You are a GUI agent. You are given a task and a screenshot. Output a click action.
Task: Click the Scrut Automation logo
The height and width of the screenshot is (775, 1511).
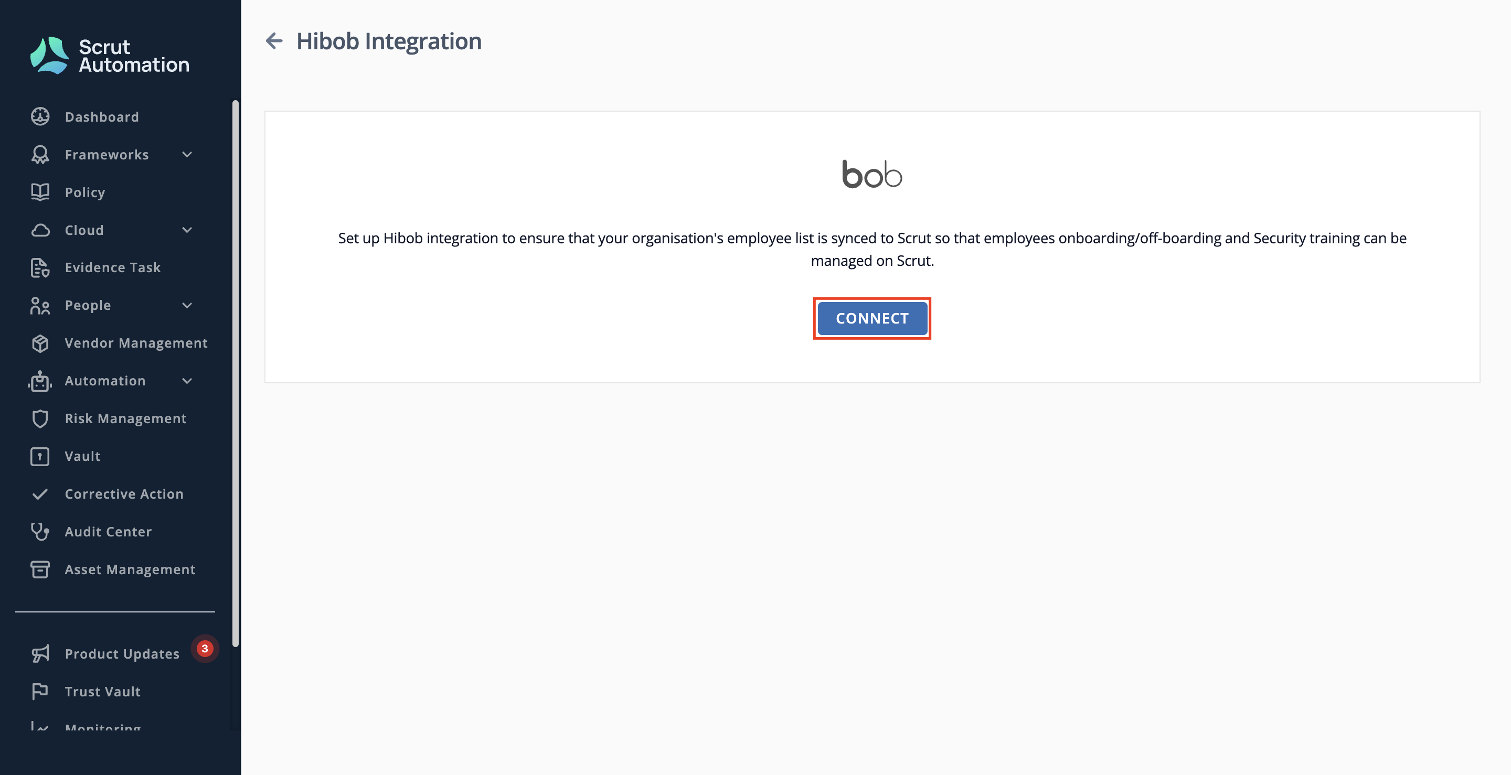pos(110,56)
